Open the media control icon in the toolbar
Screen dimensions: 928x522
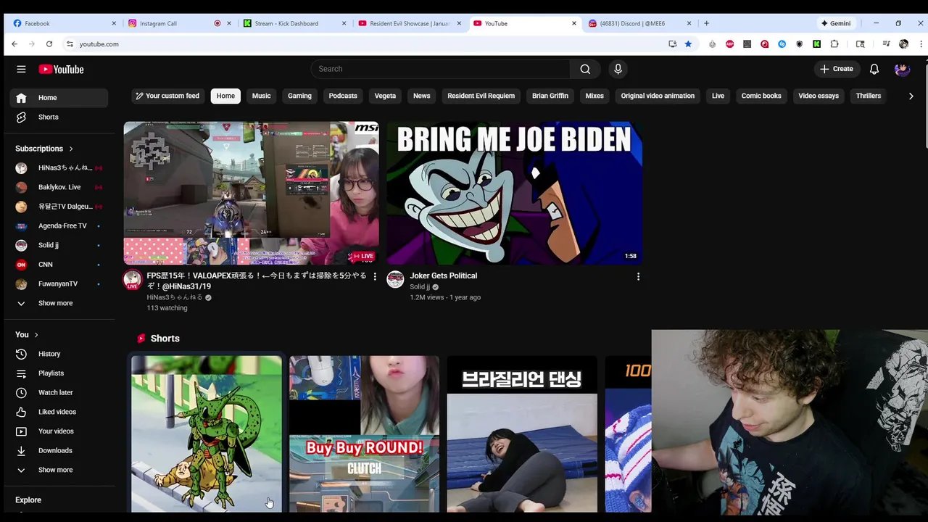tap(886, 44)
